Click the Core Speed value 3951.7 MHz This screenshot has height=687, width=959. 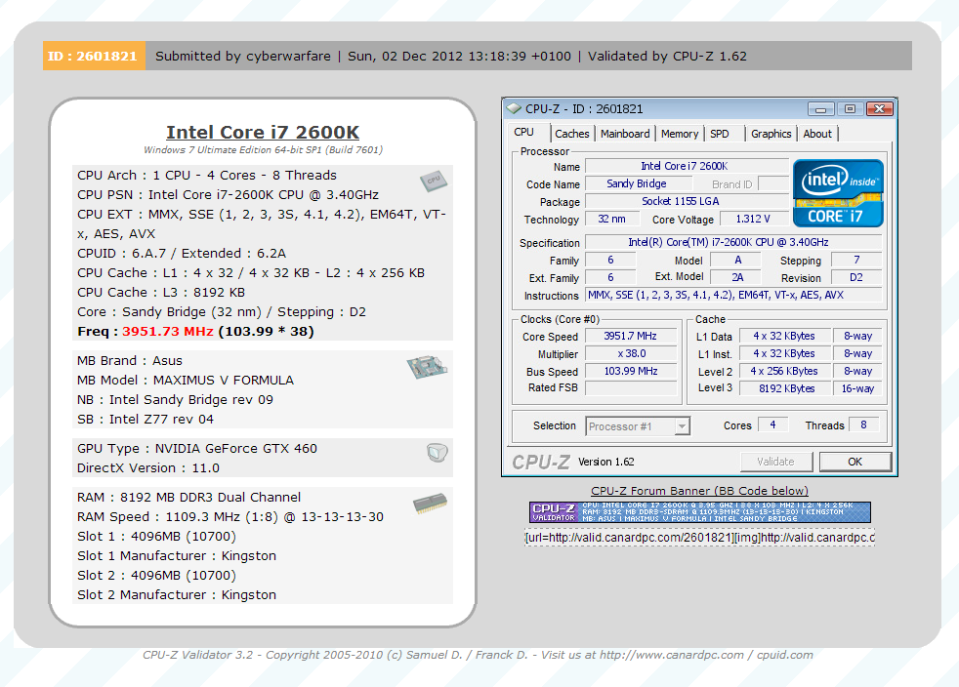tap(631, 336)
